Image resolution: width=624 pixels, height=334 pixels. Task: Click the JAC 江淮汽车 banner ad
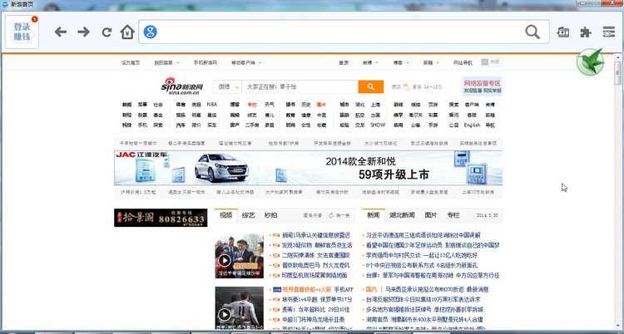(x=308, y=168)
